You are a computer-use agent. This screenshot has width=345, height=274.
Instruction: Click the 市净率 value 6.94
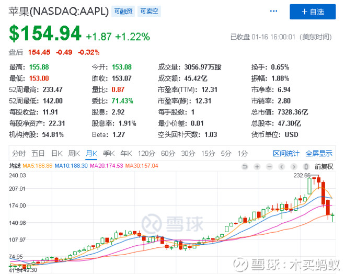point(284,89)
